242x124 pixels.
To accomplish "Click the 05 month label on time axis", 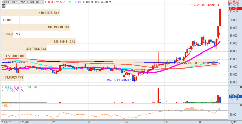I will tap(166, 122).
